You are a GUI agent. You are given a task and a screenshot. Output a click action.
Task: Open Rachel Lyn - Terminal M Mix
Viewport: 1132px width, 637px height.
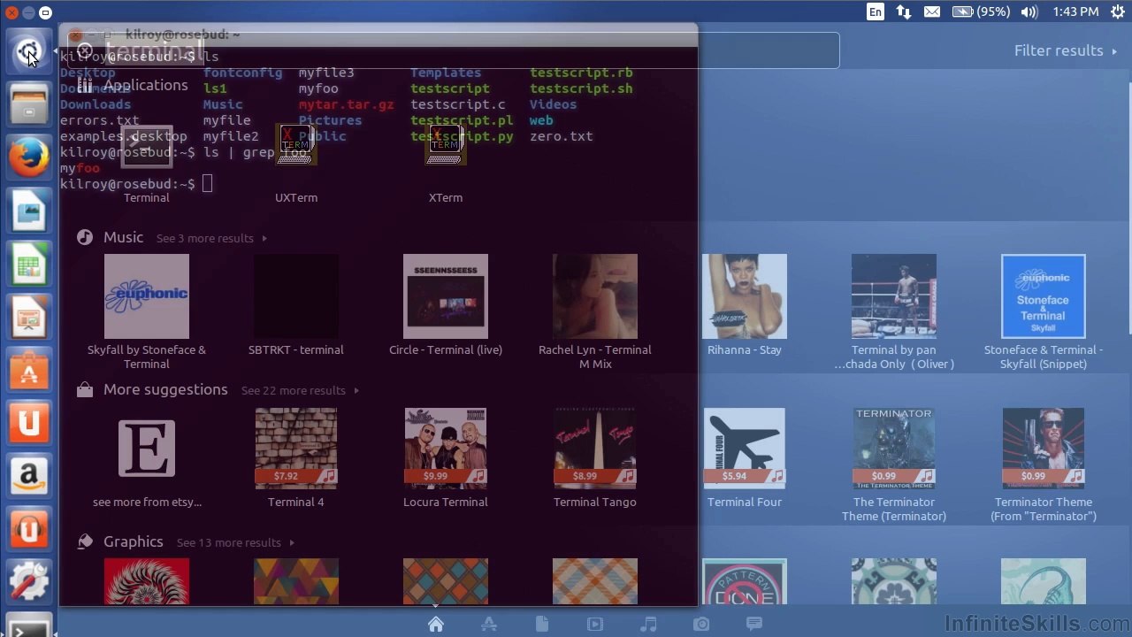pyautogui.click(x=595, y=311)
